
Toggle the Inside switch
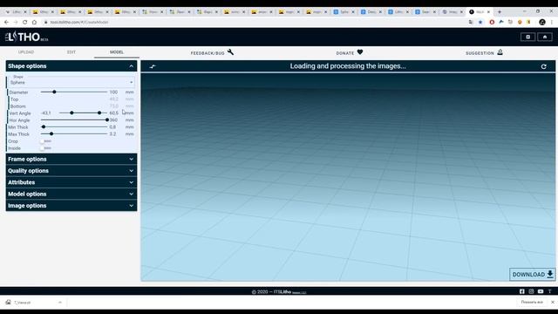point(45,148)
